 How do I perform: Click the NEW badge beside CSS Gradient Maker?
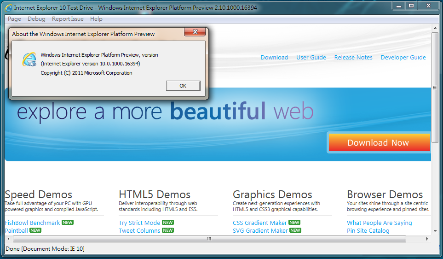click(x=294, y=223)
